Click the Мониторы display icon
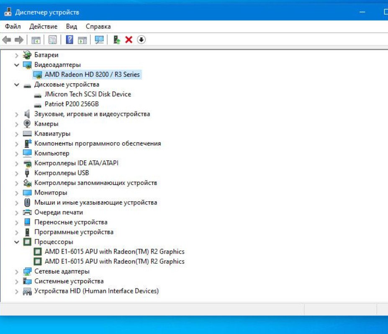The image size is (388, 334). (27, 193)
